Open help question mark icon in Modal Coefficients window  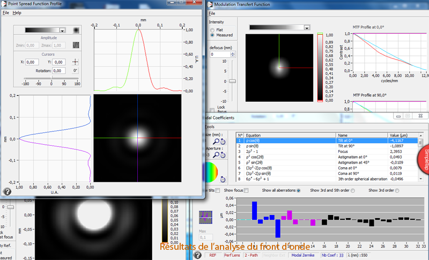pos(197,255)
